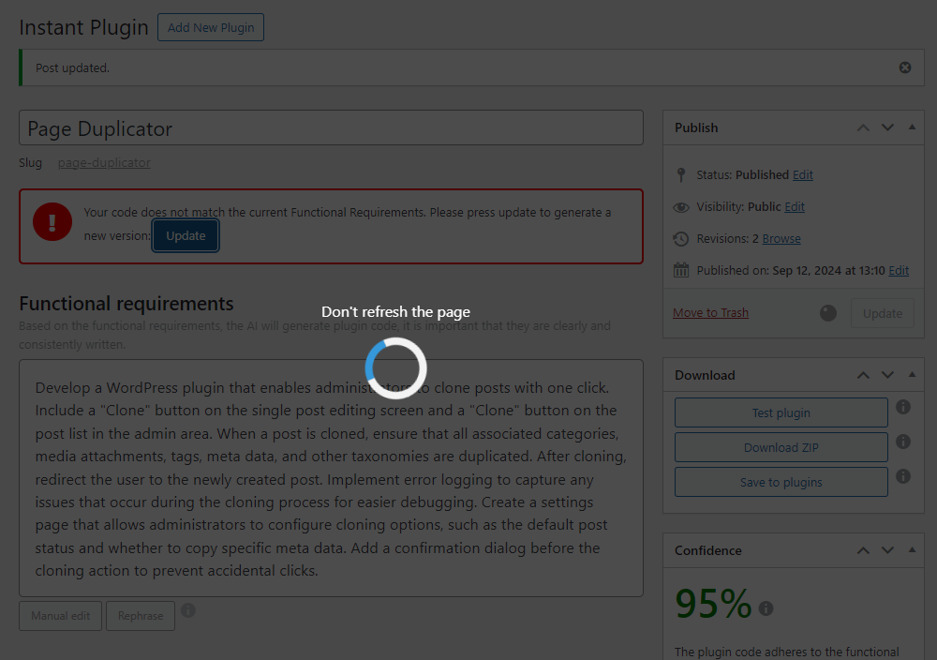Move the post to Trash
Image resolution: width=937 pixels, height=660 pixels.
(710, 312)
